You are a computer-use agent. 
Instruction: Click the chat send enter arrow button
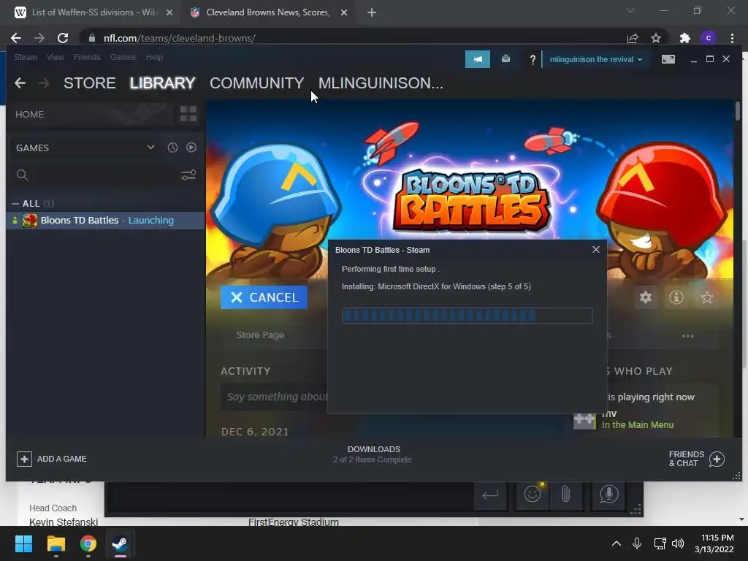(490, 495)
